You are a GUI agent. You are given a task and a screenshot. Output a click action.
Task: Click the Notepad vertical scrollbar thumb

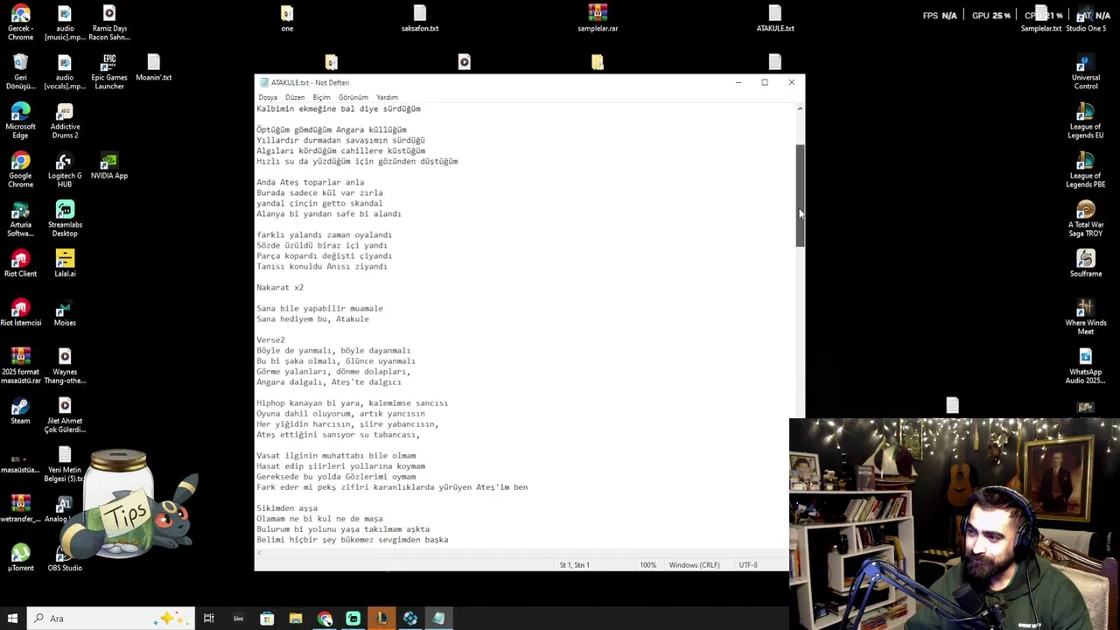[800, 195]
